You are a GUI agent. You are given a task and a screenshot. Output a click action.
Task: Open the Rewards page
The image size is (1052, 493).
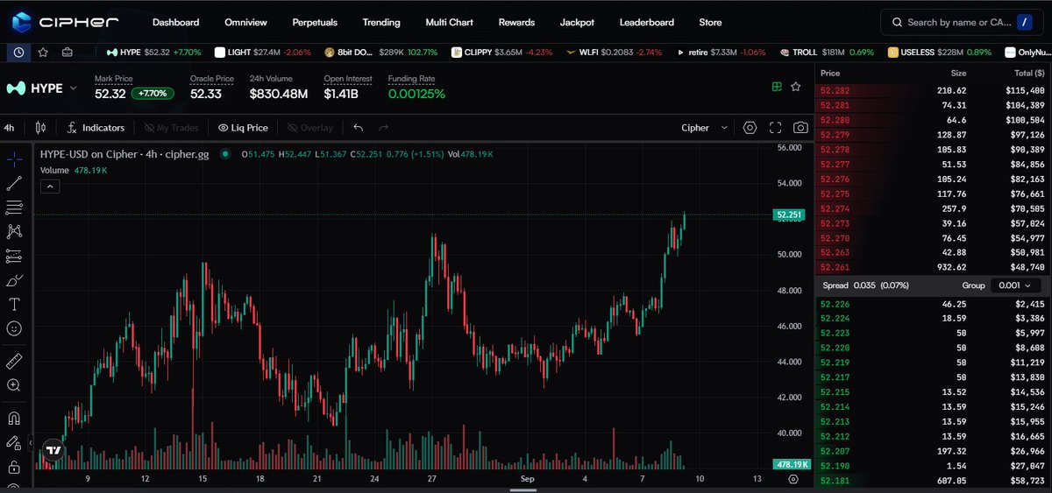tap(516, 22)
